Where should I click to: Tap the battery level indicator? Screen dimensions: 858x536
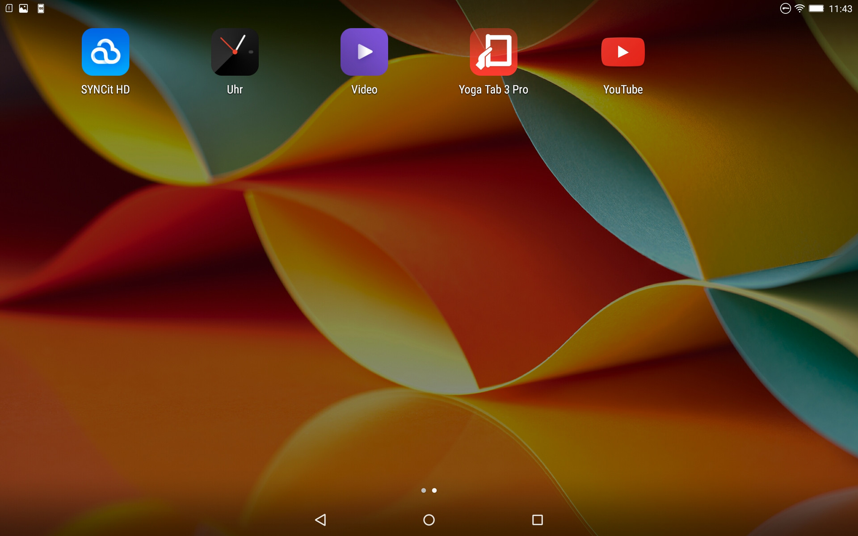click(816, 8)
